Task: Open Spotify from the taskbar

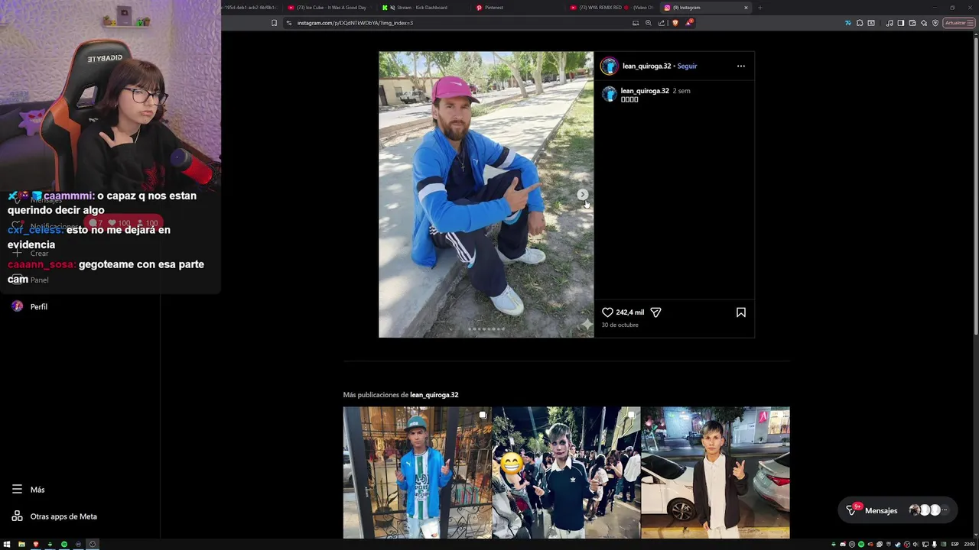Action: (x=64, y=544)
